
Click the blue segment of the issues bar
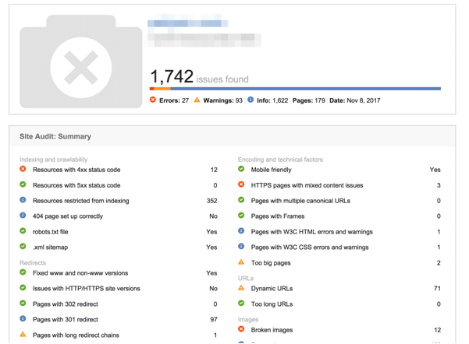[305, 89]
